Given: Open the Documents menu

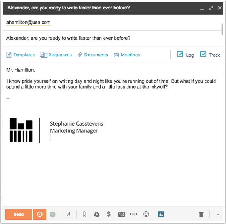Looking at the screenshot, I should (93, 55).
